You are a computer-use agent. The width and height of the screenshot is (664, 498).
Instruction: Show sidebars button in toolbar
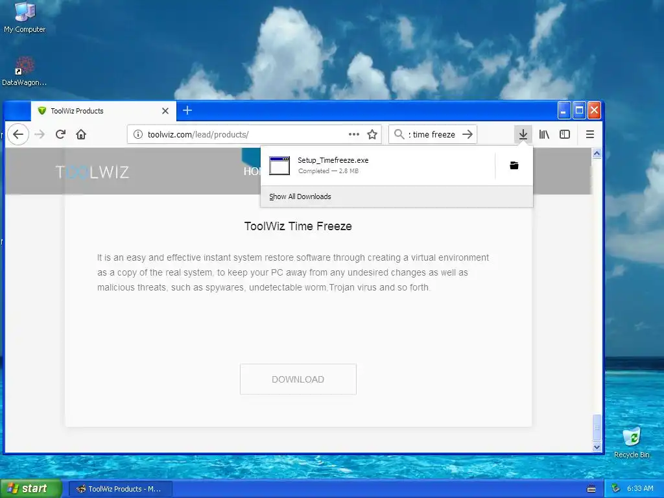[x=565, y=134]
